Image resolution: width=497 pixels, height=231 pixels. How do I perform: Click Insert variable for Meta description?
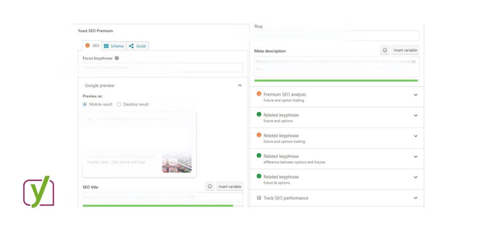click(405, 50)
